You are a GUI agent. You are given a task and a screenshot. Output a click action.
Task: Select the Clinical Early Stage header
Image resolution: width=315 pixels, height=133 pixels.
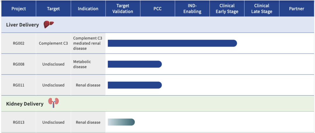coord(227,9)
